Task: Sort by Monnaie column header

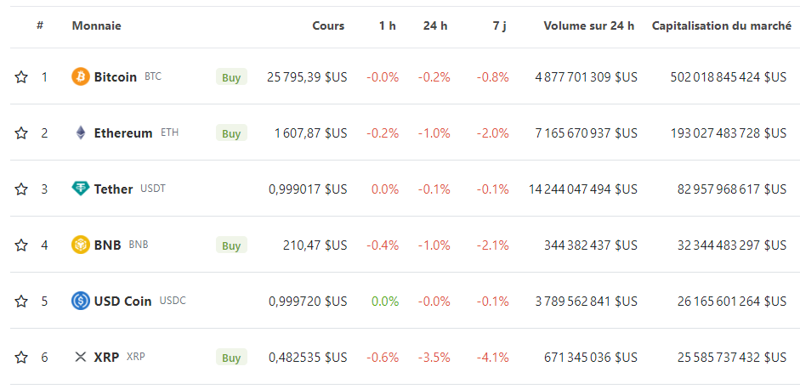Action: tap(96, 25)
